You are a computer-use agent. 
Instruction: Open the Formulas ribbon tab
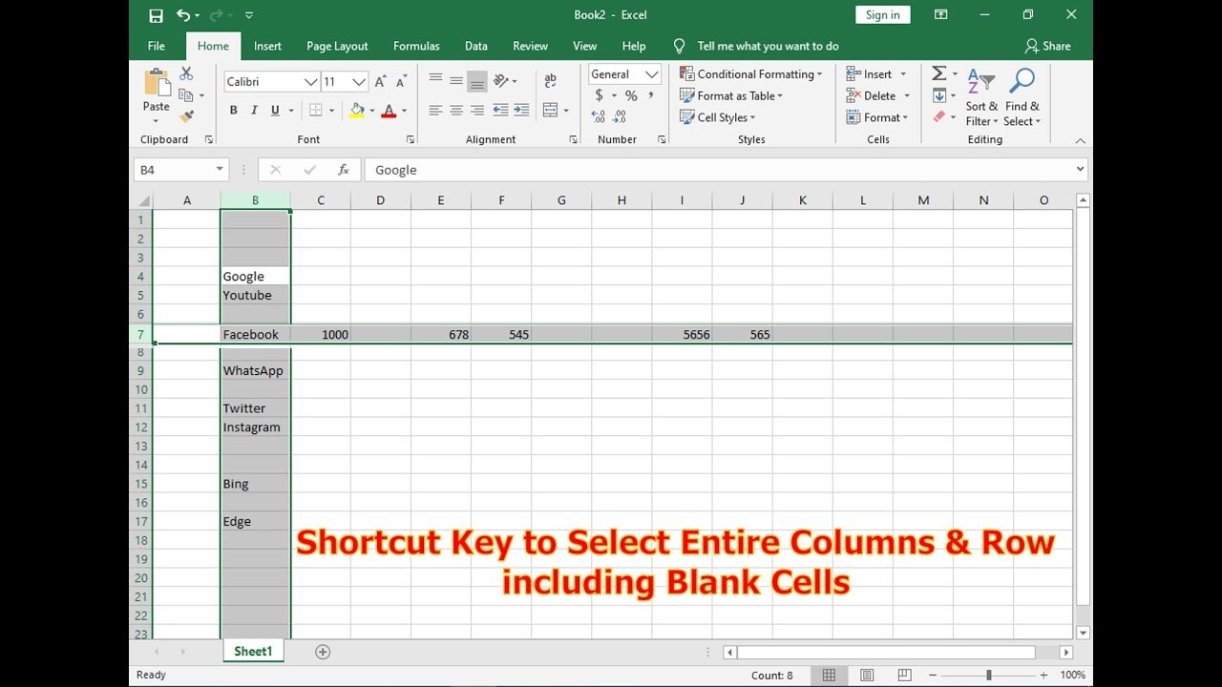click(416, 46)
